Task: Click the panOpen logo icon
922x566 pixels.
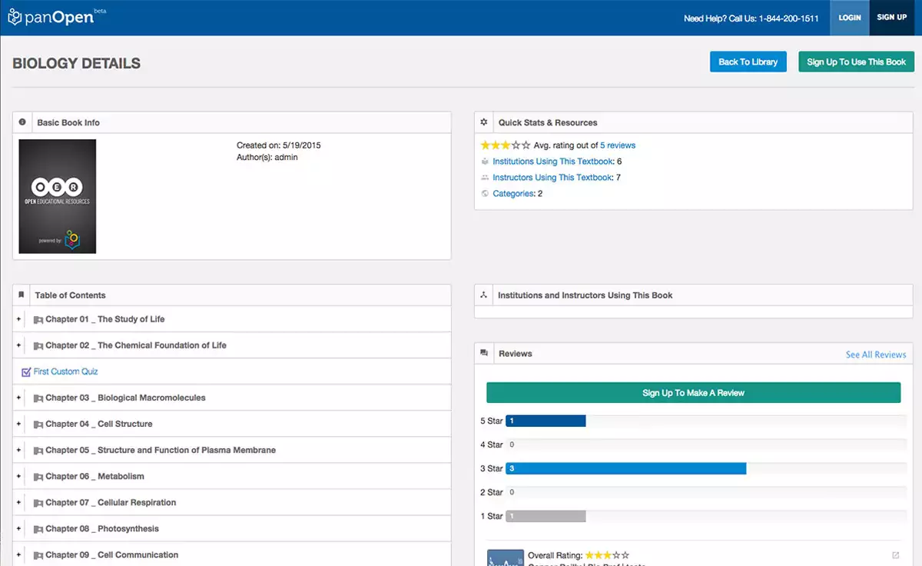Action: click(x=14, y=17)
